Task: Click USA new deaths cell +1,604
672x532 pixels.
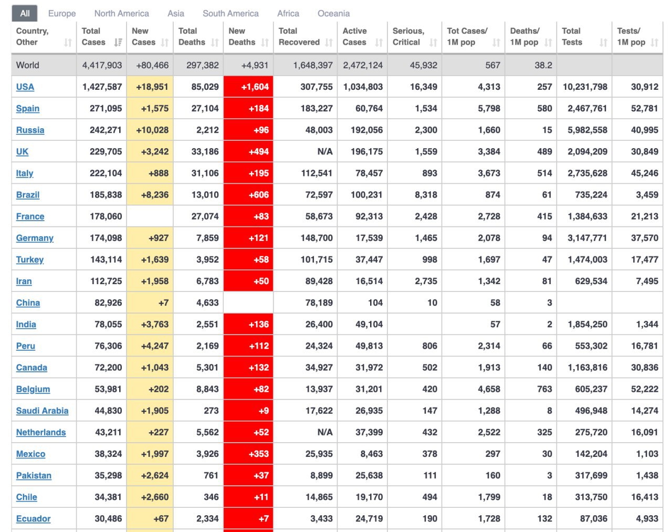Action: tap(248, 87)
